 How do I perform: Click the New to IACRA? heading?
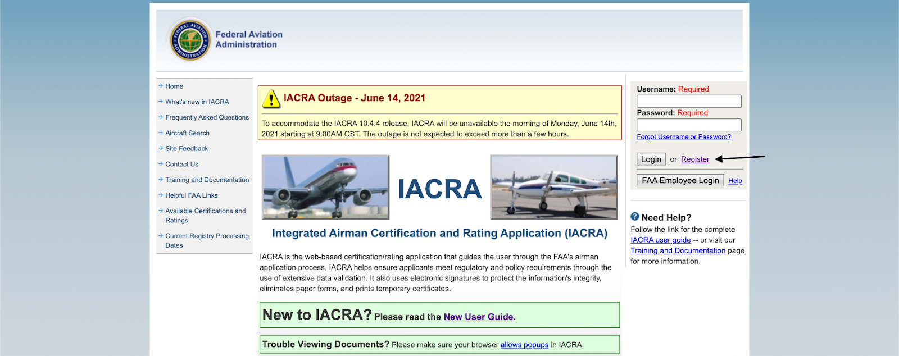coord(317,315)
